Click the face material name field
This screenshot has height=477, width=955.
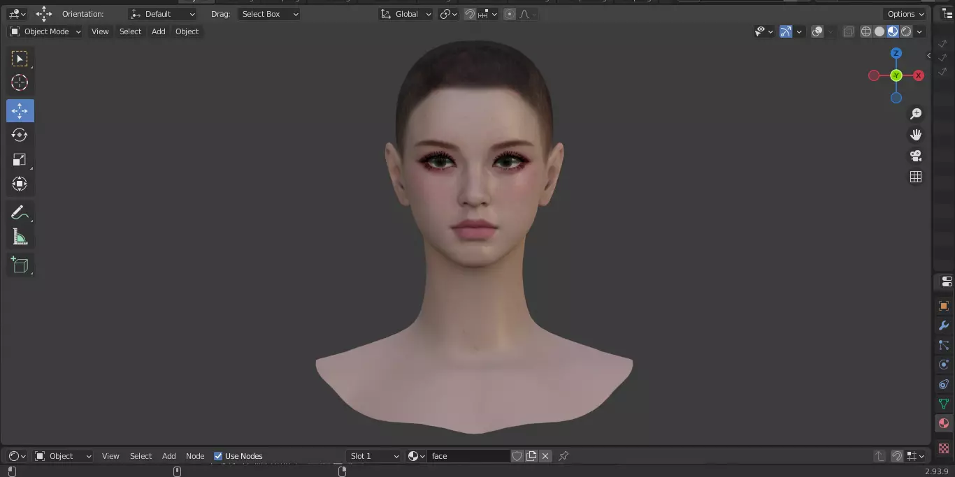pos(468,456)
